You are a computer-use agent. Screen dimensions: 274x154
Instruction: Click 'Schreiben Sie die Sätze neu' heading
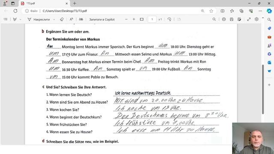pyautogui.click(x=82, y=142)
